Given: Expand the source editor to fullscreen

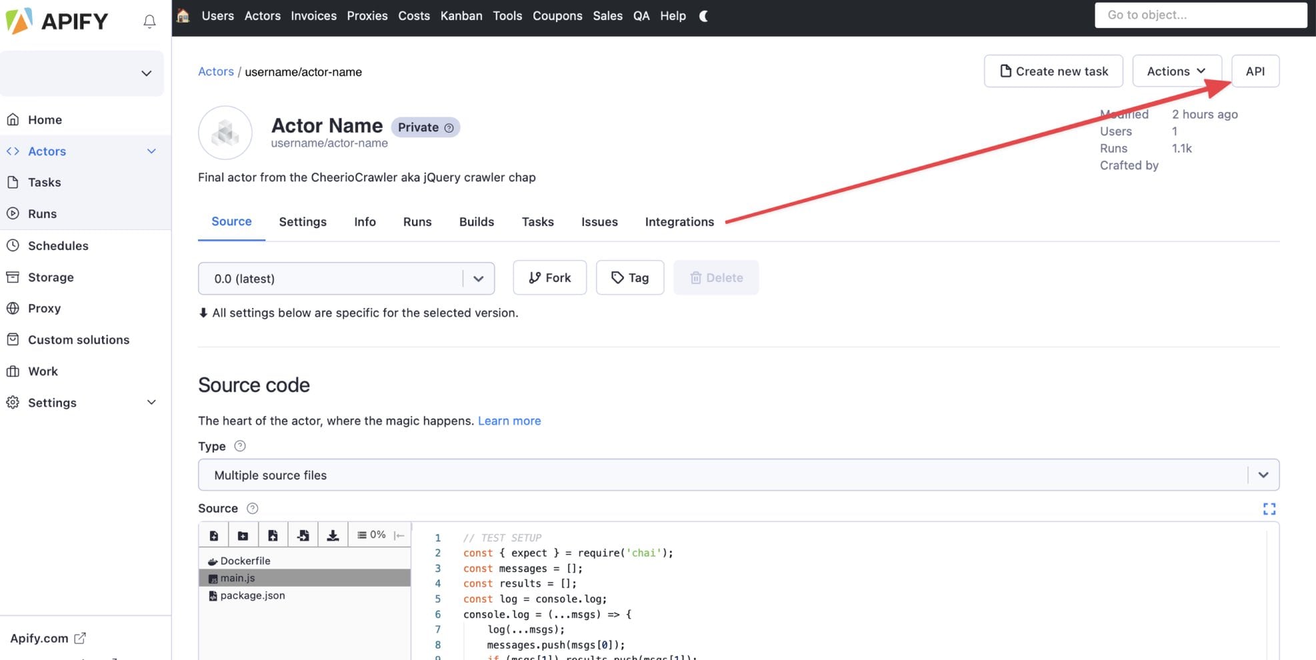Looking at the screenshot, I should pyautogui.click(x=1269, y=509).
